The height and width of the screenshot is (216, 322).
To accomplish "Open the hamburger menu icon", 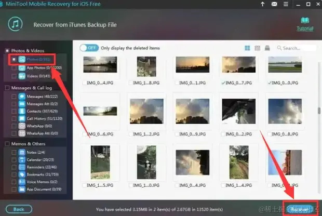I will pos(286,4).
